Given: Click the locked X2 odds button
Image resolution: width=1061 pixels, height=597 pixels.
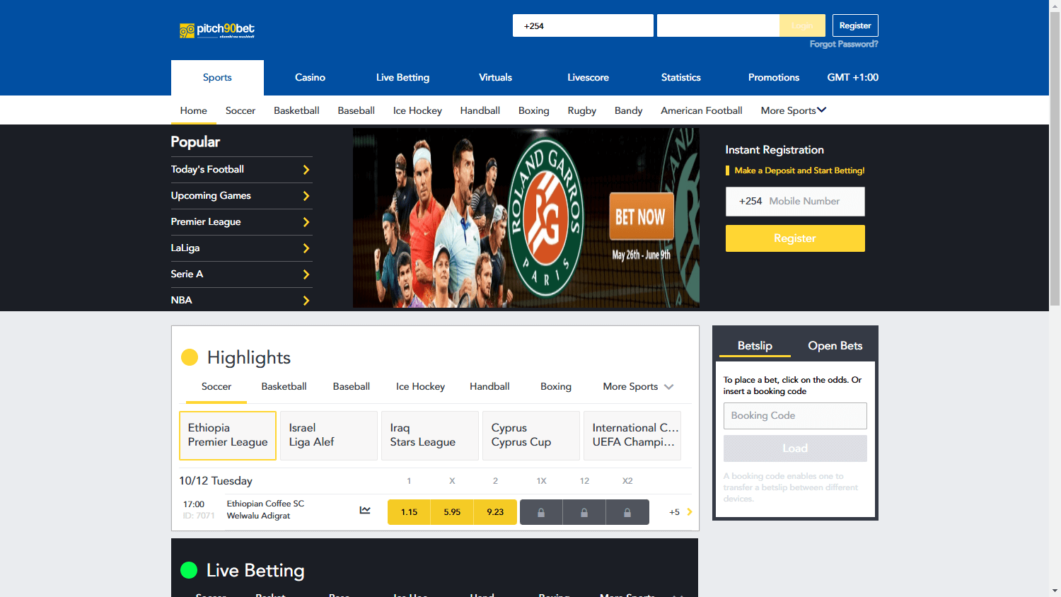Looking at the screenshot, I should tap(627, 512).
